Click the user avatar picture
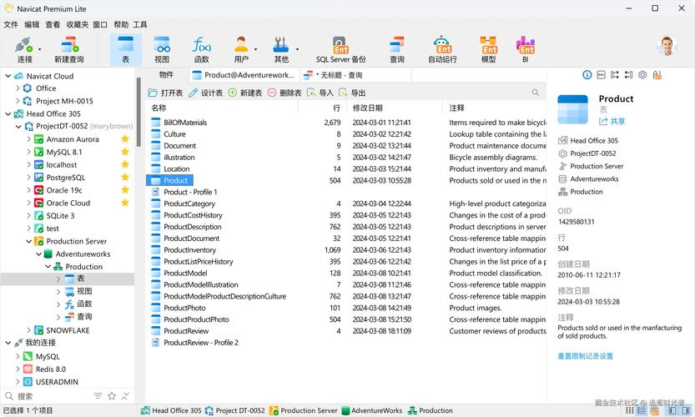The width and height of the screenshot is (695, 417). click(667, 46)
